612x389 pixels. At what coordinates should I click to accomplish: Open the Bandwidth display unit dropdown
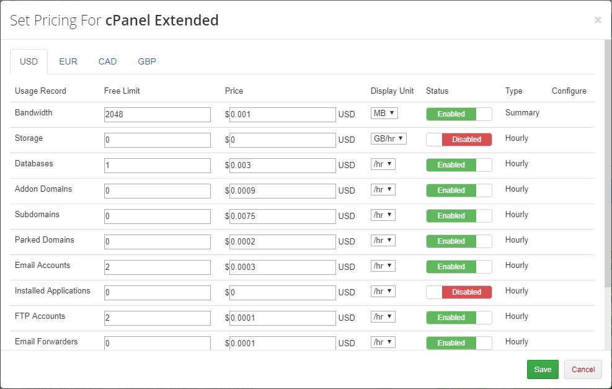[x=384, y=113]
